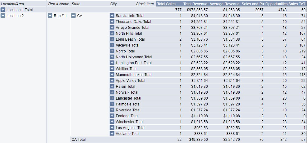Collapse the Rep # 1 group
This screenshot has height=143, width=307.
click(x=50, y=16)
